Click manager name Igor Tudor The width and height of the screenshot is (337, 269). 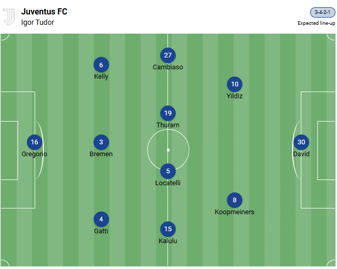[37, 22]
